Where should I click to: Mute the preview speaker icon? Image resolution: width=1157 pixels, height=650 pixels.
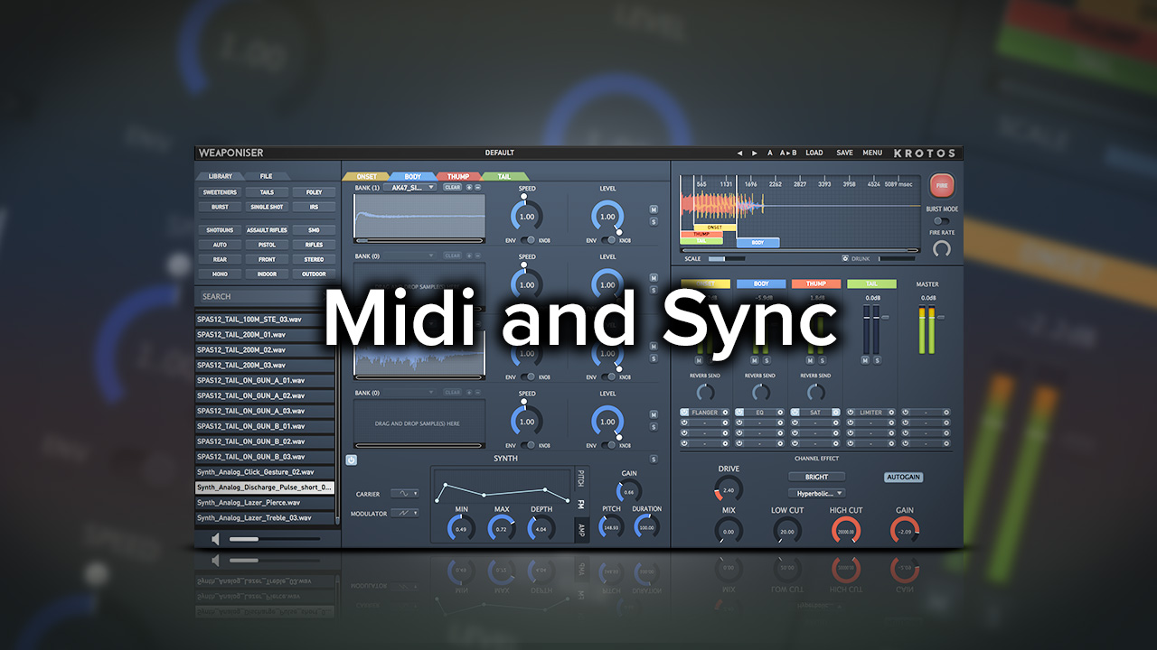(215, 539)
